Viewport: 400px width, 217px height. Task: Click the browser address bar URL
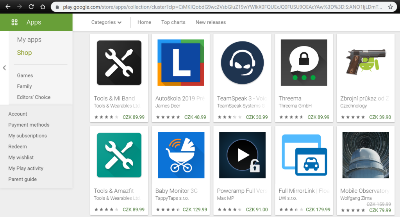pyautogui.click(x=219, y=7)
